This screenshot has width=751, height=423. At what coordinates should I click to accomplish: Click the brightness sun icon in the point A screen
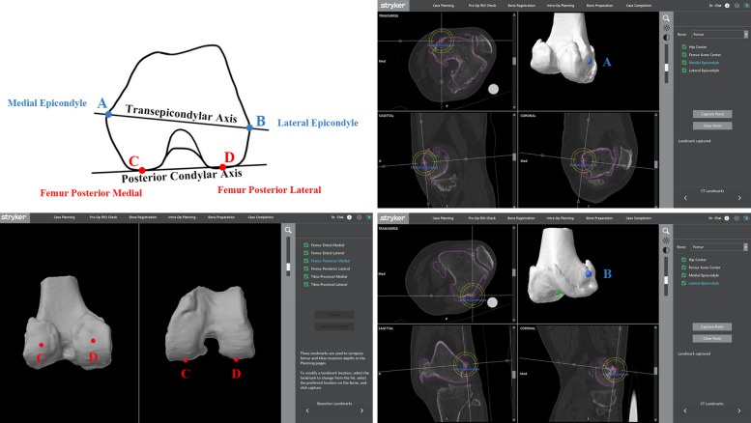pyautogui.click(x=666, y=28)
